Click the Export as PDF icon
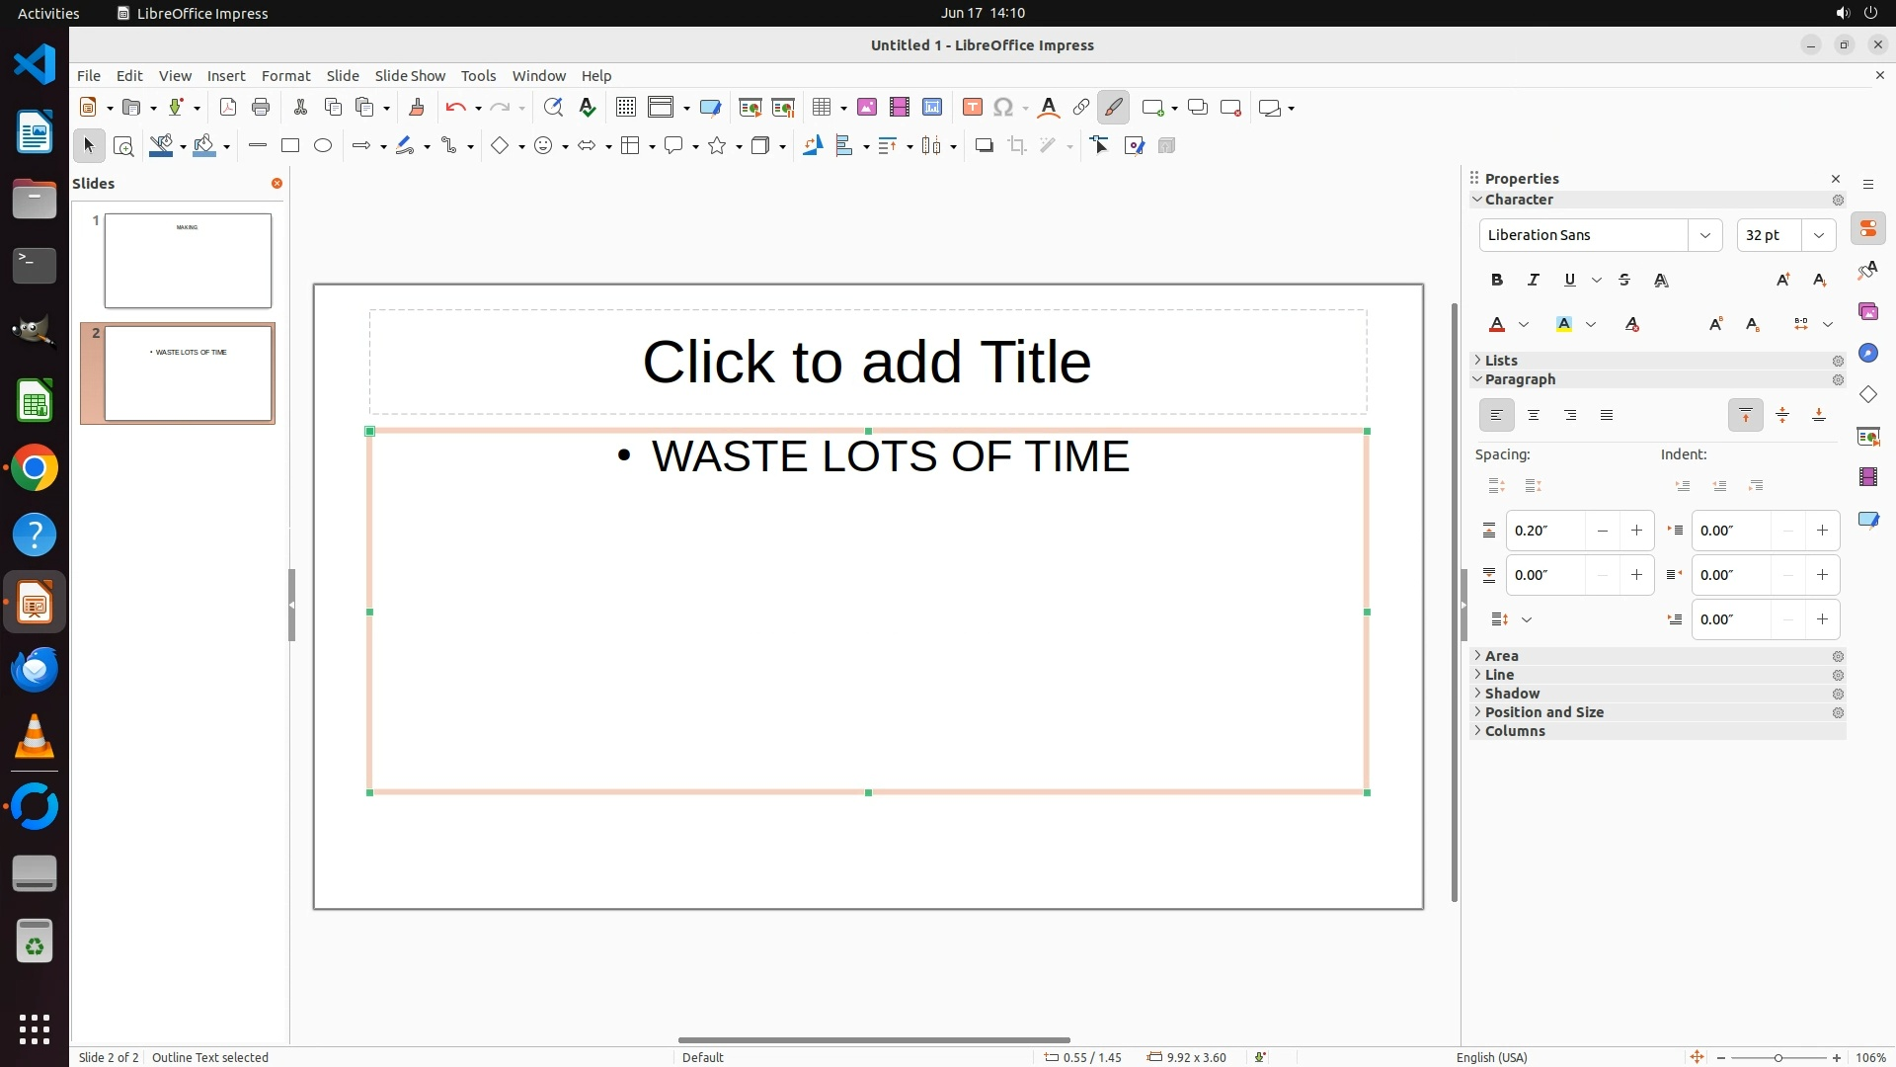Image resolution: width=1896 pixels, height=1067 pixels. coord(228,108)
